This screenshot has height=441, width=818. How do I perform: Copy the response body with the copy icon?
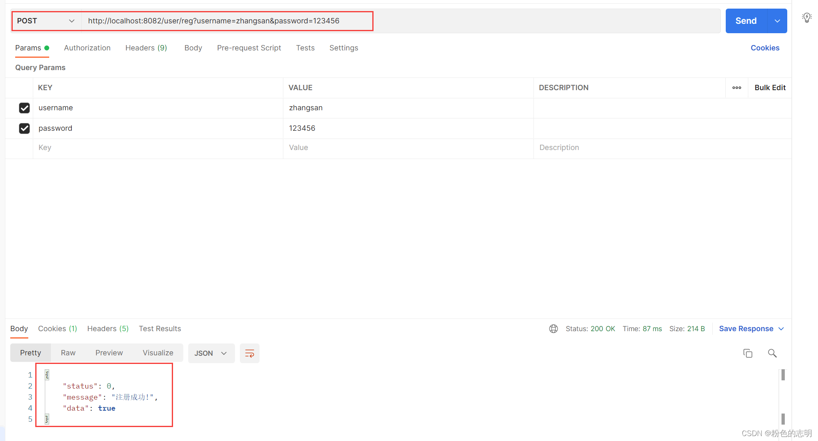click(x=748, y=353)
